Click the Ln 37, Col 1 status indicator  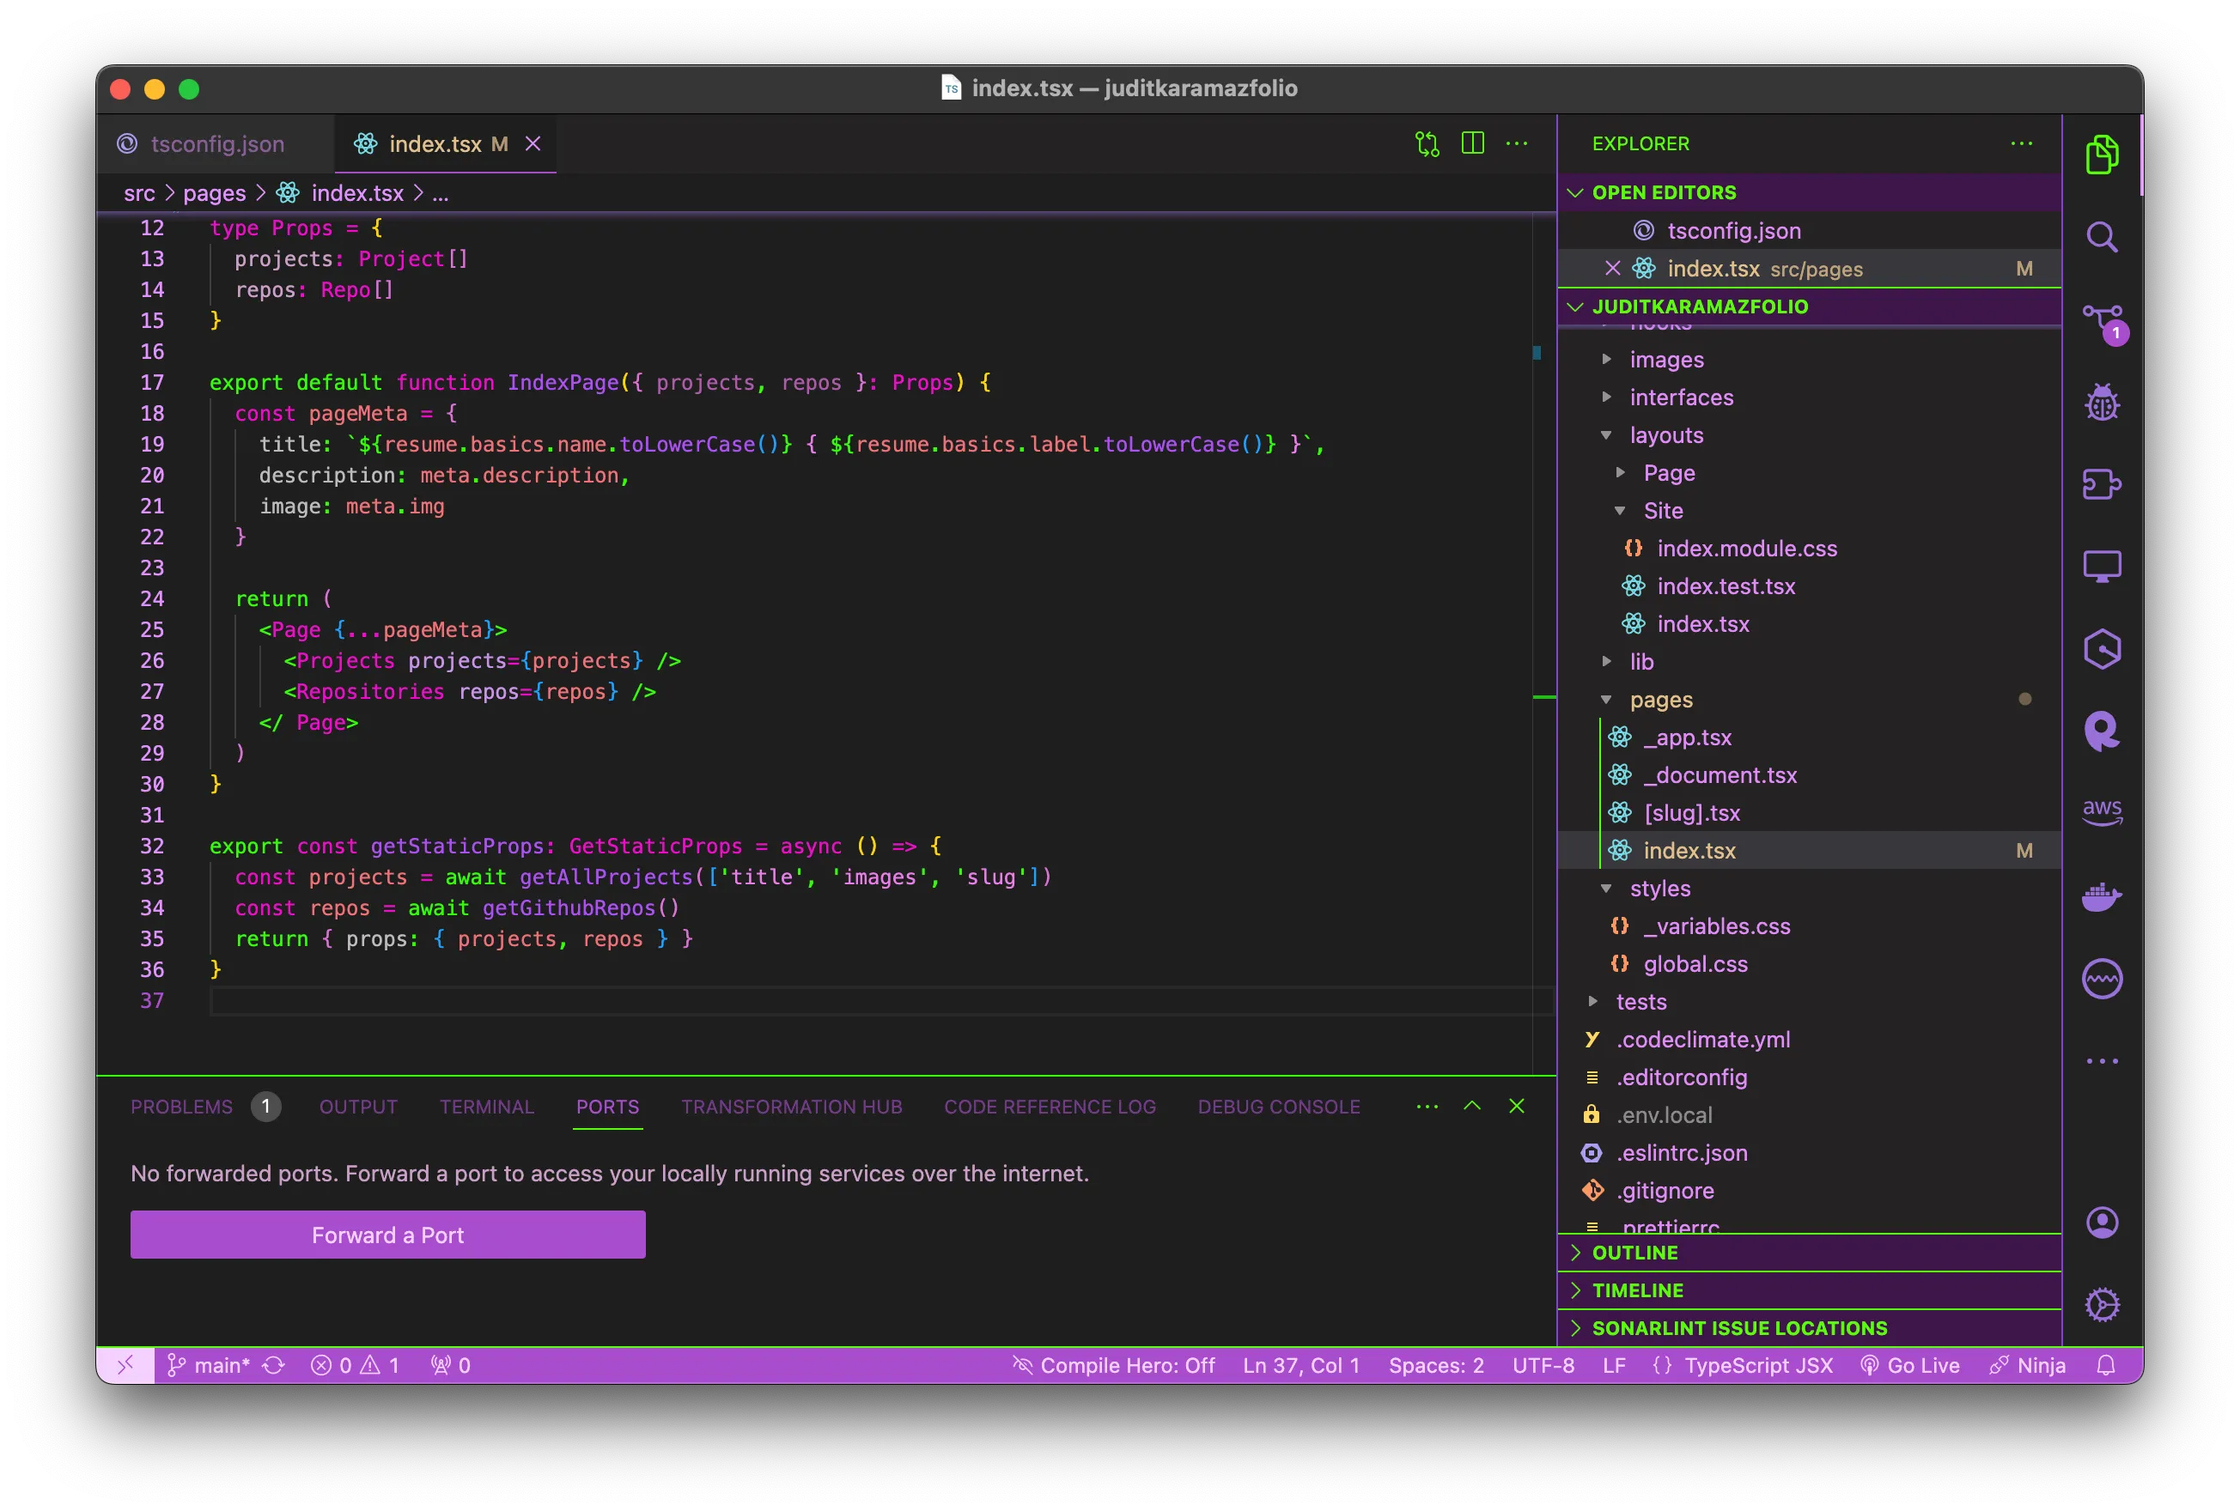pyautogui.click(x=1300, y=1364)
